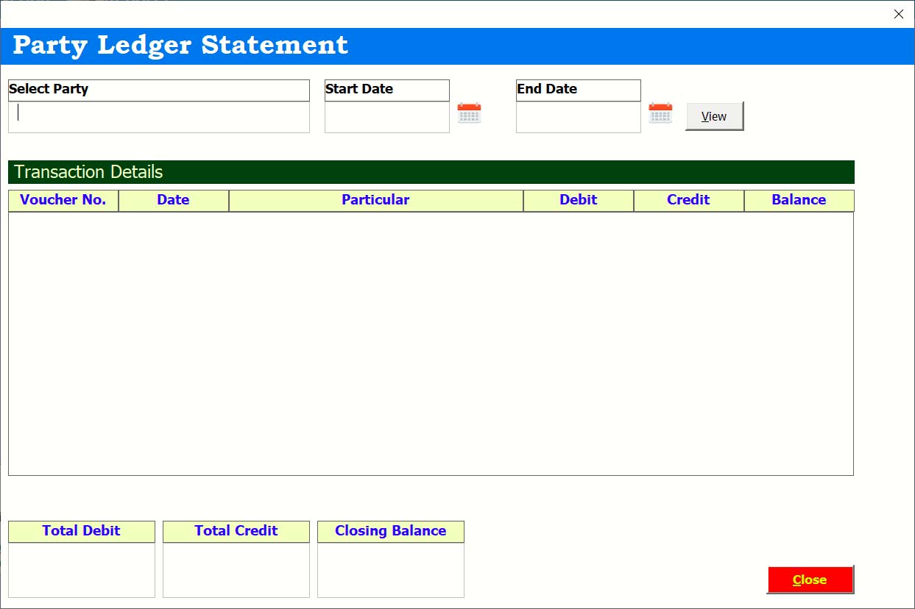Image resolution: width=915 pixels, height=609 pixels.
Task: Open the End Date calendar picker
Action: pos(660,113)
